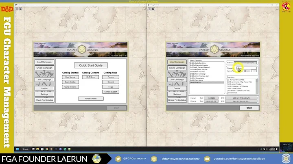Click the Fantasy Grounds d20 logo in left launcher
The image size is (293, 164).
pyautogui.click(x=82, y=50)
